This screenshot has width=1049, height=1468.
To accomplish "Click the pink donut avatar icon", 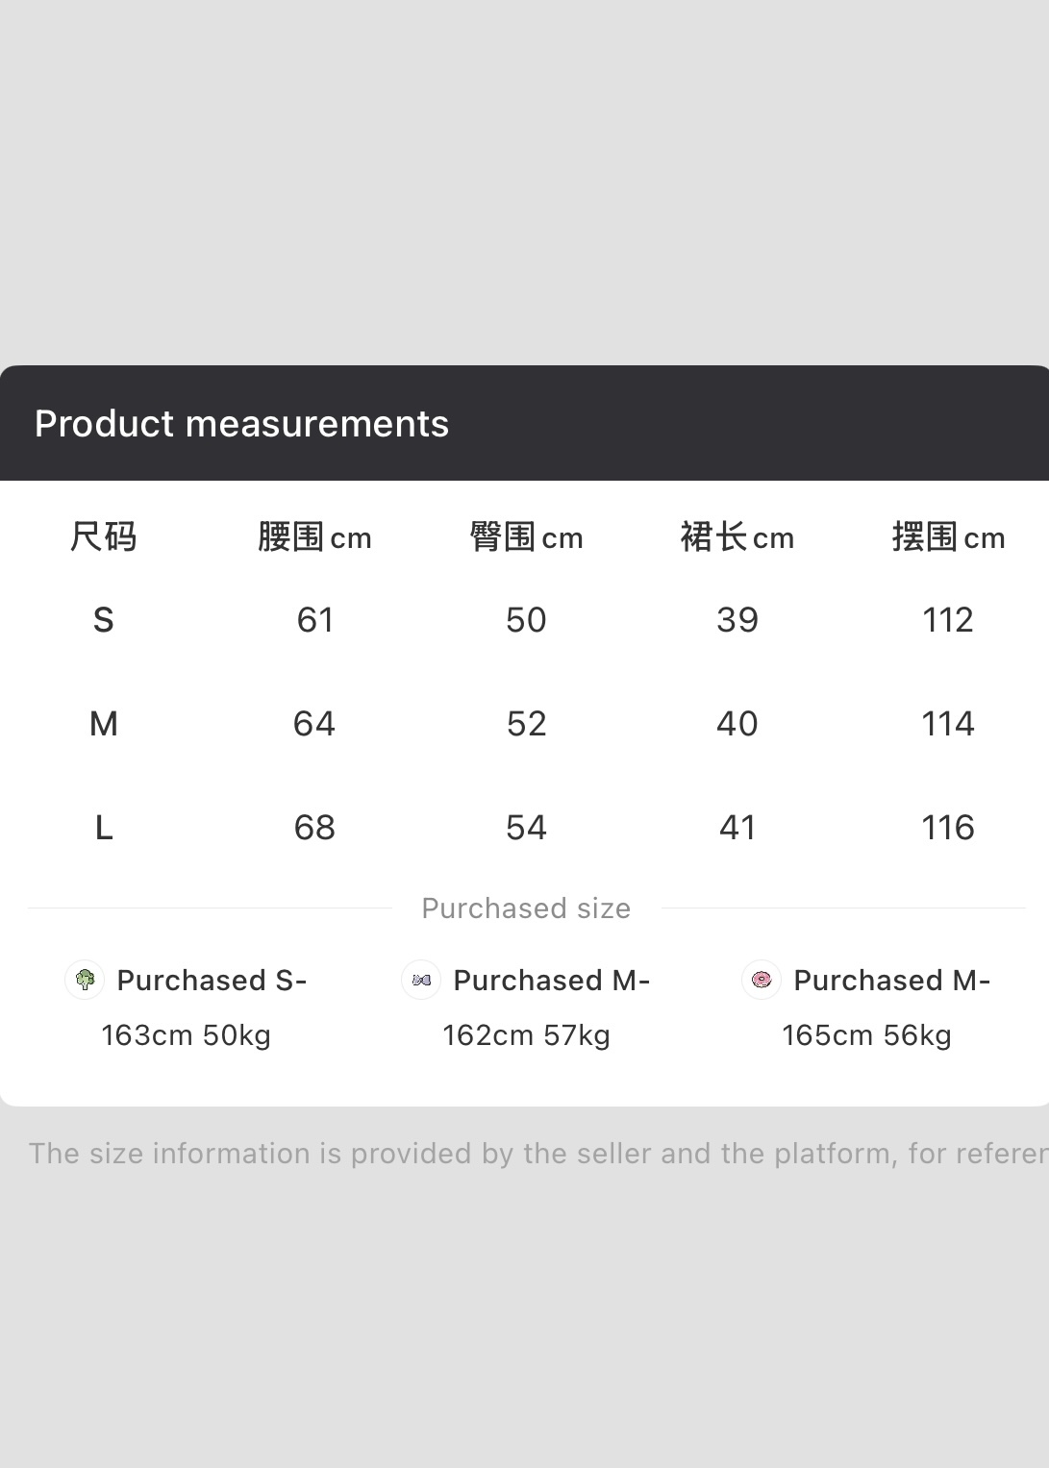I will pos(762,980).
